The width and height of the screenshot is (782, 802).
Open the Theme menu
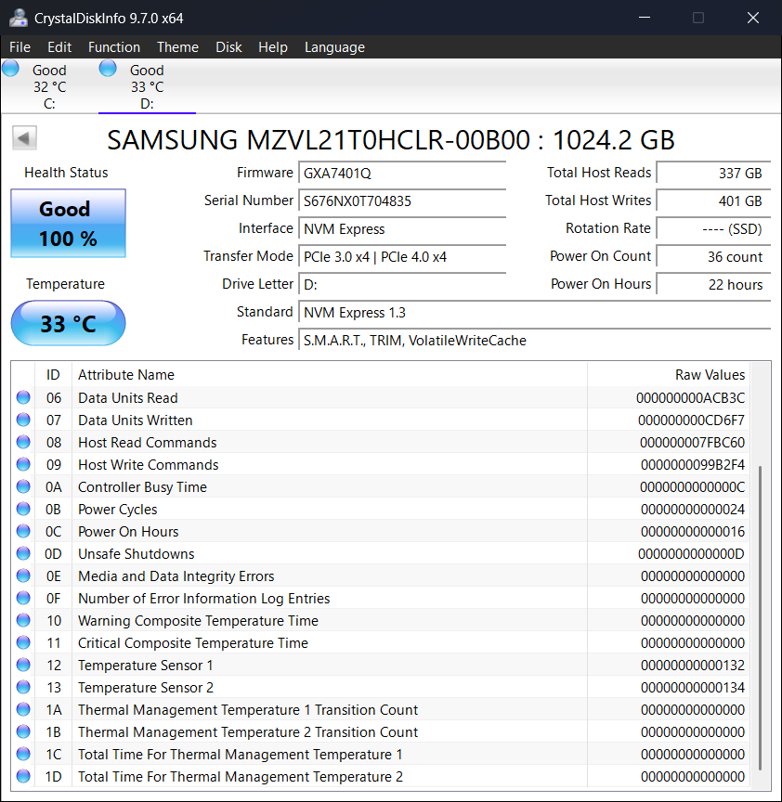pyautogui.click(x=177, y=47)
